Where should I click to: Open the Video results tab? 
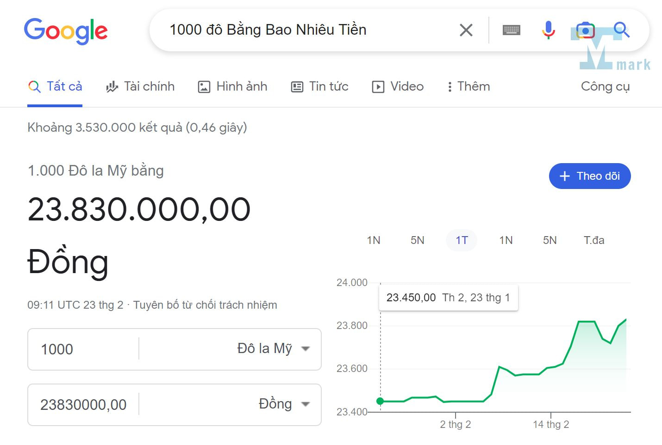(x=398, y=86)
